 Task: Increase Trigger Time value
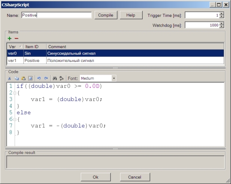tap(222, 14)
